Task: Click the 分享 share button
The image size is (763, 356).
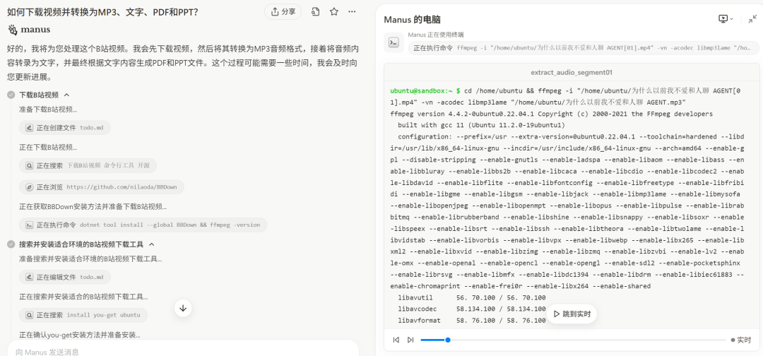Action: click(283, 12)
